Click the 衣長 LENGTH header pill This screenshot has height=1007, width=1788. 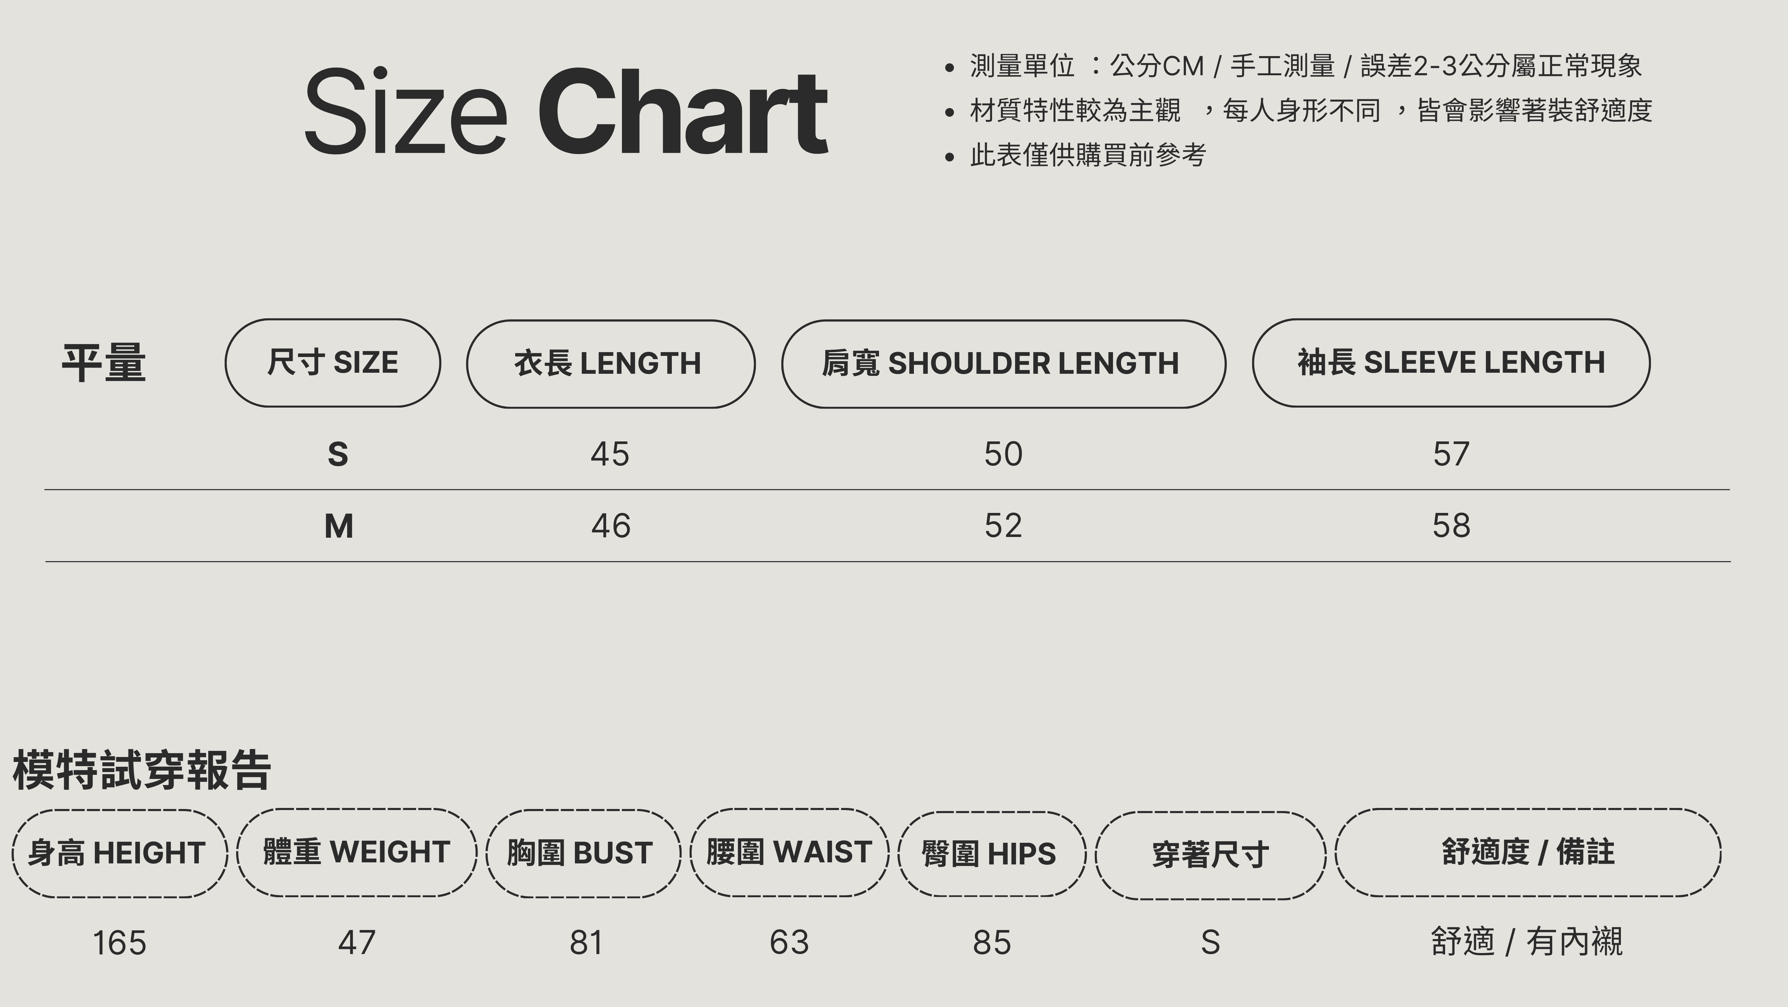click(x=610, y=364)
